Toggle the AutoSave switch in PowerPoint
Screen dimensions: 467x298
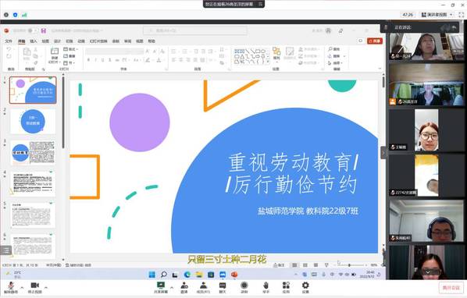pyautogui.click(x=31, y=30)
